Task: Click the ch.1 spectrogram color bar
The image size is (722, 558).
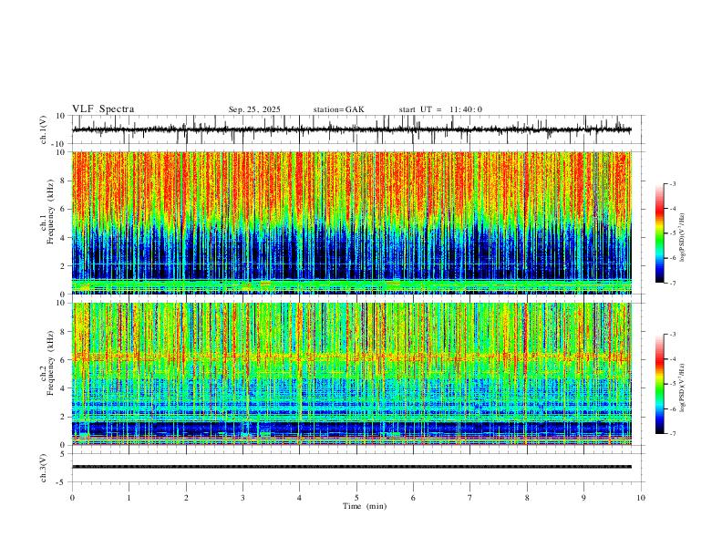Action: (659, 233)
